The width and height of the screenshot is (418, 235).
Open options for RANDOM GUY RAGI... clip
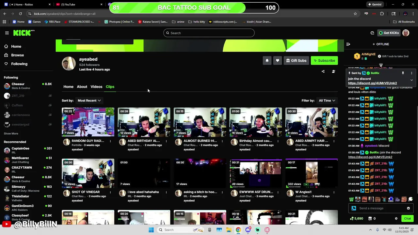(x=110, y=141)
